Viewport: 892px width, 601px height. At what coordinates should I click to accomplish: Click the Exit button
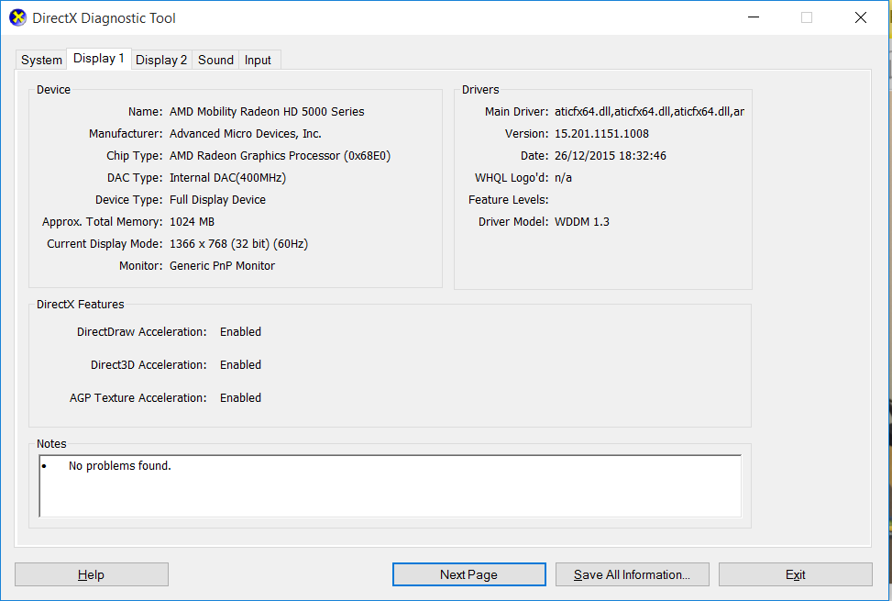(x=796, y=574)
